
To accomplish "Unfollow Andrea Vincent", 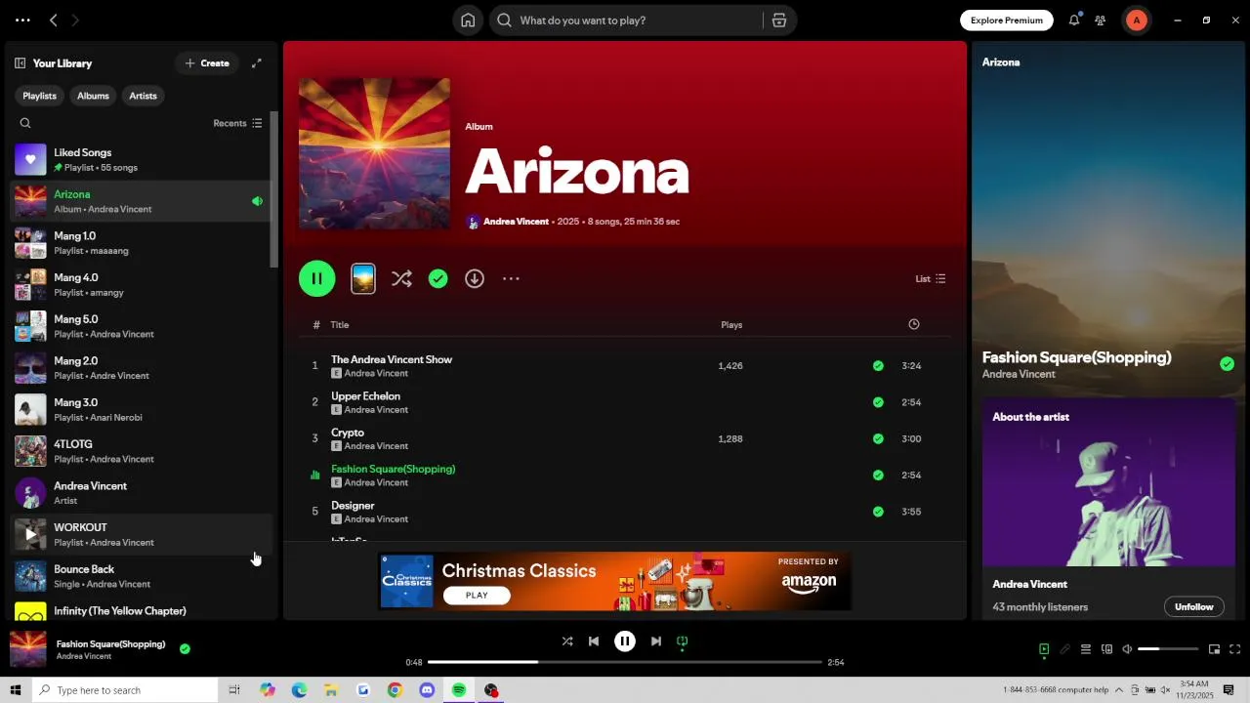I will (x=1193, y=607).
